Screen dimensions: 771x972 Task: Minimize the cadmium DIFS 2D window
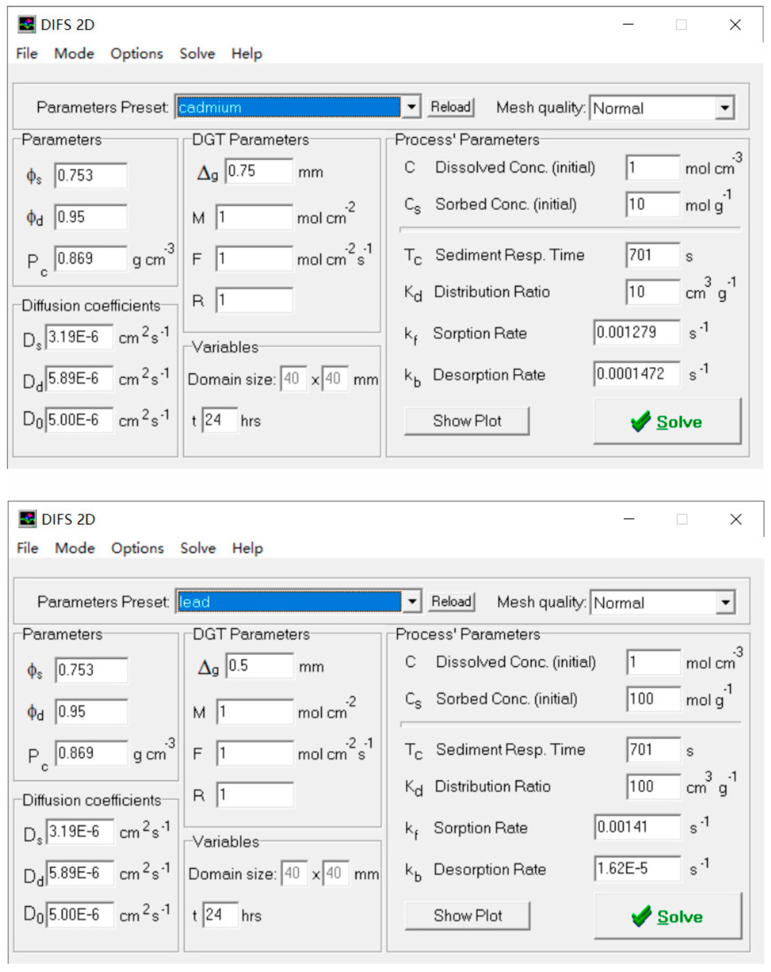click(628, 24)
